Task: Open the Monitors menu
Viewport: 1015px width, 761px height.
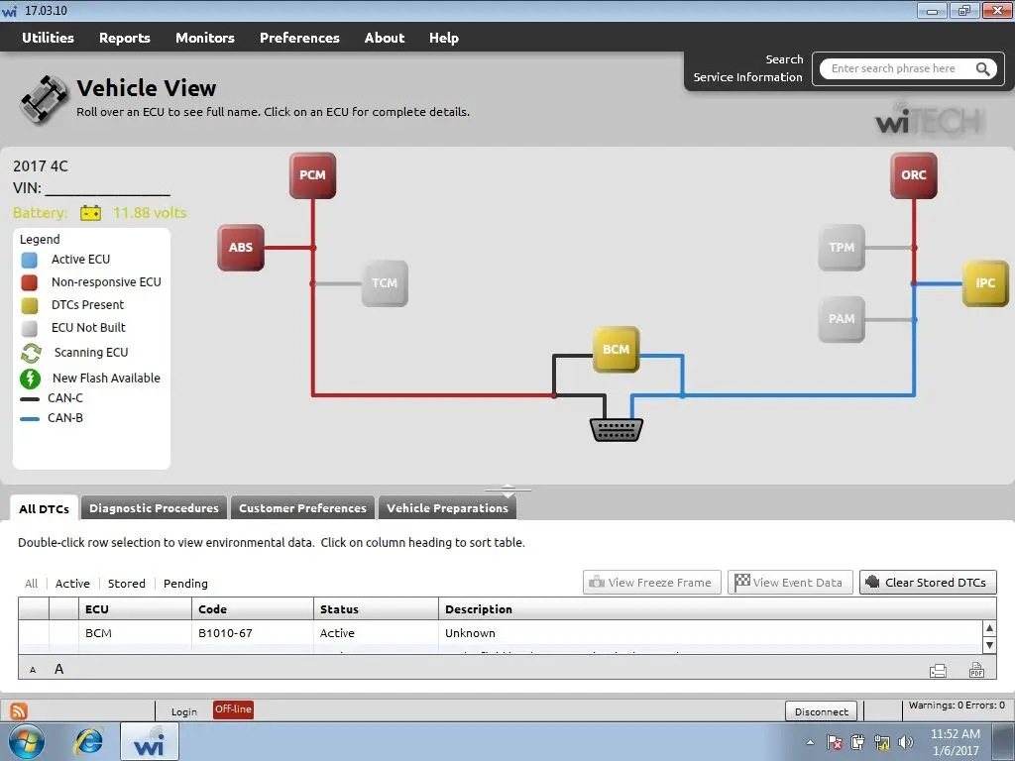Action: pos(204,38)
